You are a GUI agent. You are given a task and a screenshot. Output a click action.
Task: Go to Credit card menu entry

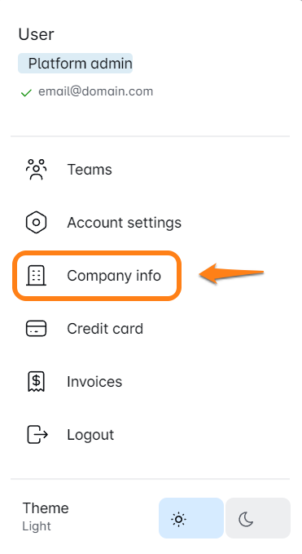[x=105, y=329]
